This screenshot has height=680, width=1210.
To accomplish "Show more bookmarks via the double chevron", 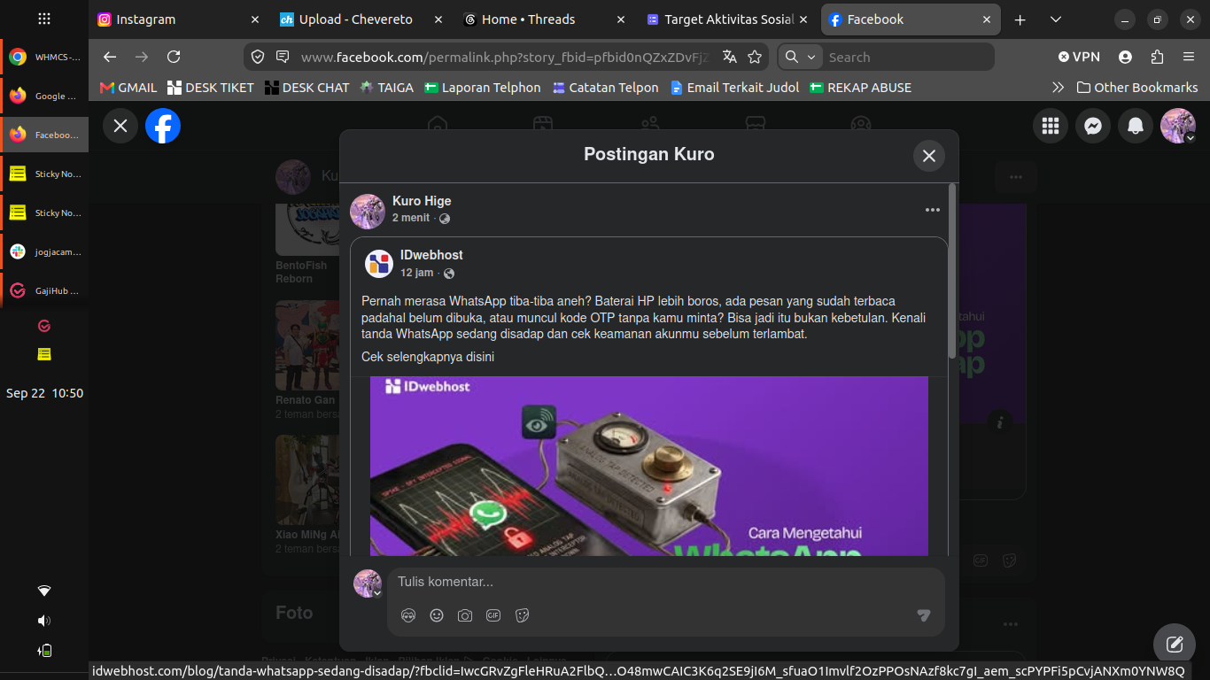I will [1058, 88].
